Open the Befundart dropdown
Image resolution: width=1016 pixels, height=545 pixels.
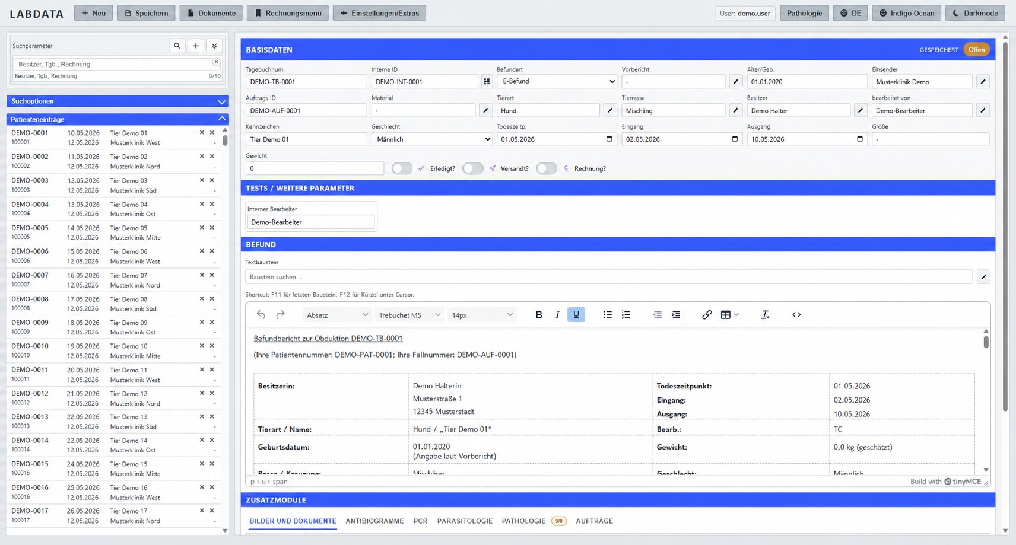coord(558,81)
